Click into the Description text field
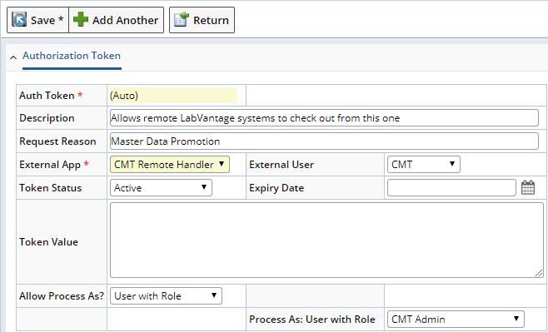 (324, 118)
